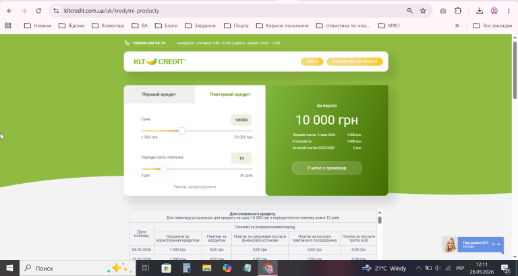This screenshot has width=518, height=276.
Task: Switch to the Перший кредит tab
Action: [159, 94]
